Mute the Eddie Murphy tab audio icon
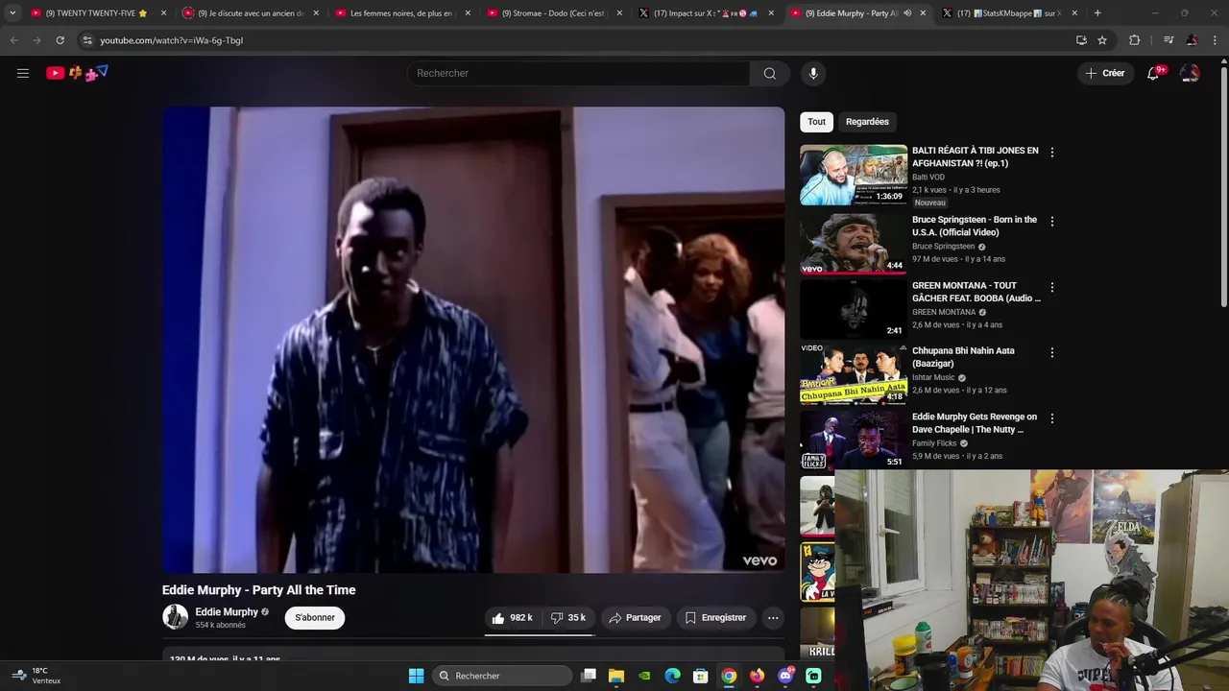Viewport: 1229px width, 691px height. (x=907, y=13)
